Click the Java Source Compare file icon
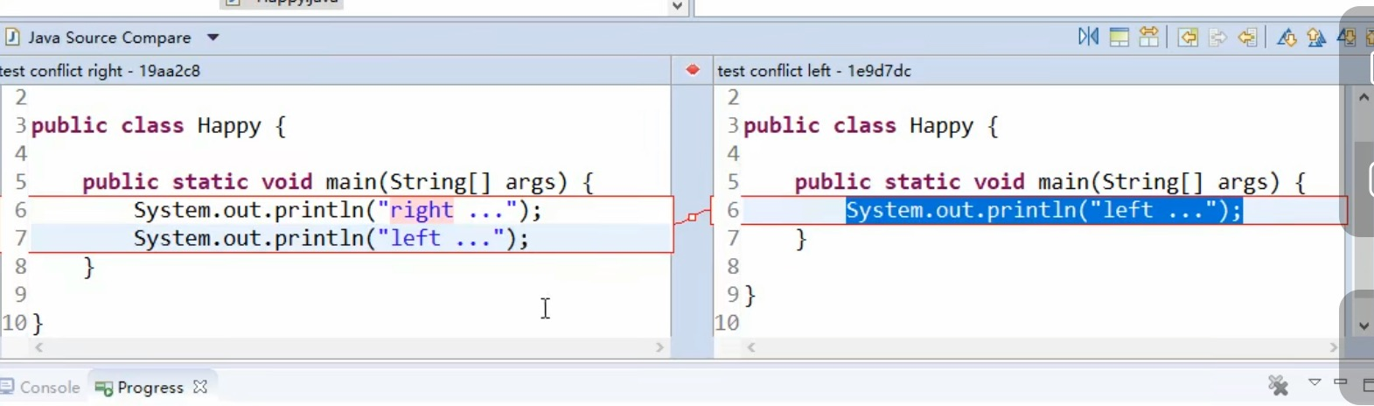The height and width of the screenshot is (406, 1374). (12, 37)
